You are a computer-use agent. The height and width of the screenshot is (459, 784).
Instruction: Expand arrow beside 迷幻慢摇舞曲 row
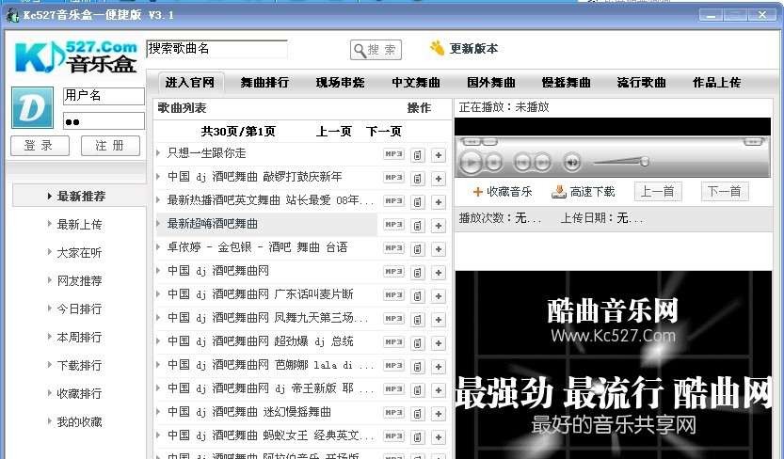point(158,412)
